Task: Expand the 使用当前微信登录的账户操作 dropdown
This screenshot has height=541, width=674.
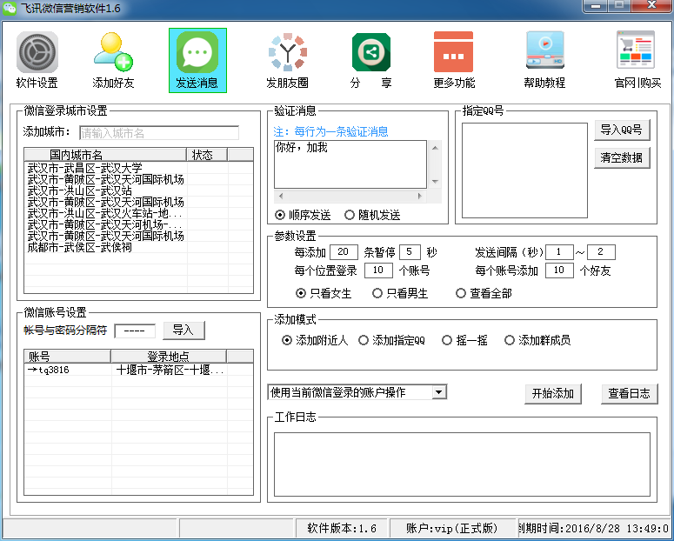Action: click(x=438, y=392)
